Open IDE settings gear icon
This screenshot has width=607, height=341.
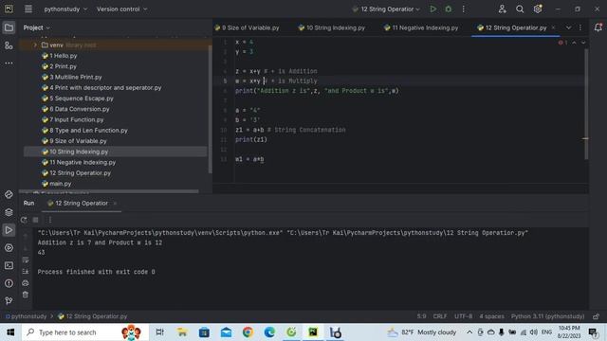538,9
